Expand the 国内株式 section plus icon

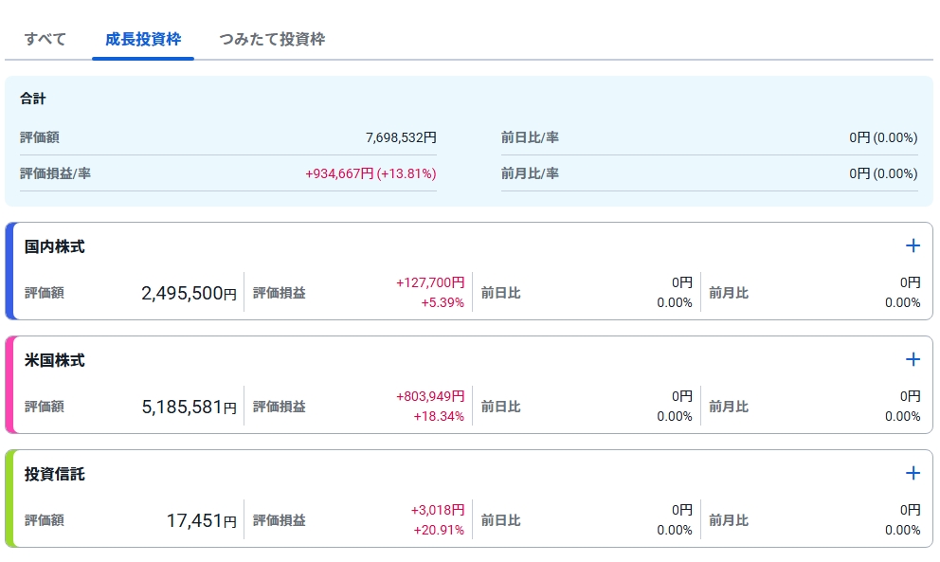click(913, 246)
